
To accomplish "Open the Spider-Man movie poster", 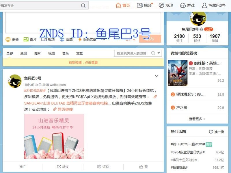I will (178, 73).
